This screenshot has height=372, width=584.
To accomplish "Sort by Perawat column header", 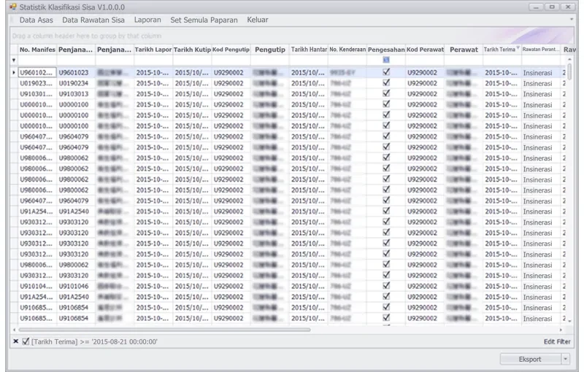I will (464, 50).
